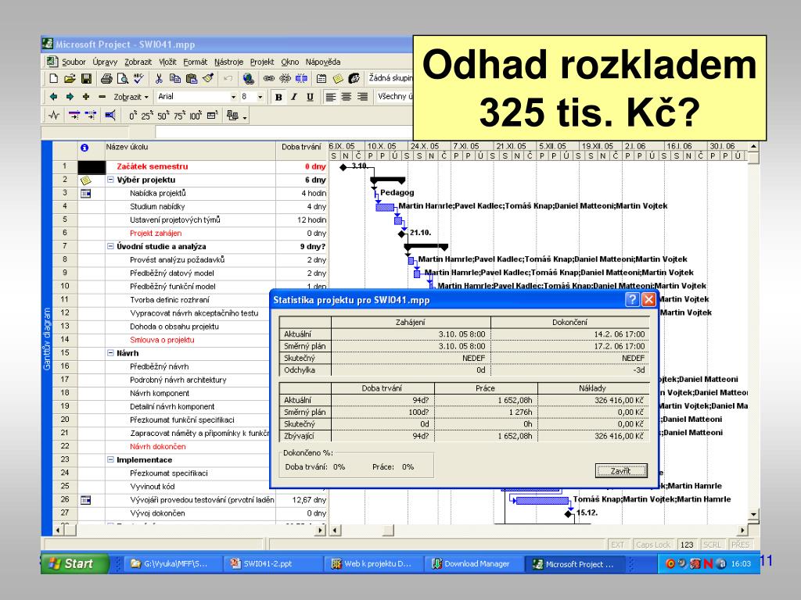This screenshot has width=801, height=600.
Task: Click the entry bar input field
Action: pos(283,133)
